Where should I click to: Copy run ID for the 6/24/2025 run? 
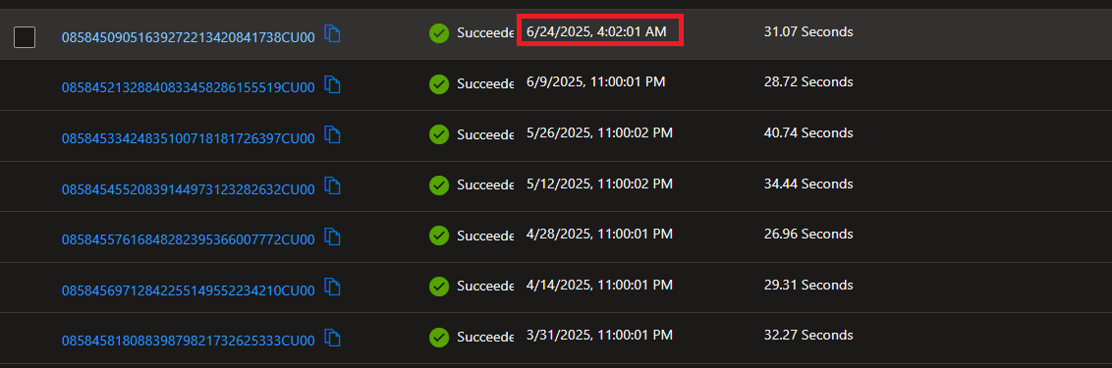(x=333, y=33)
